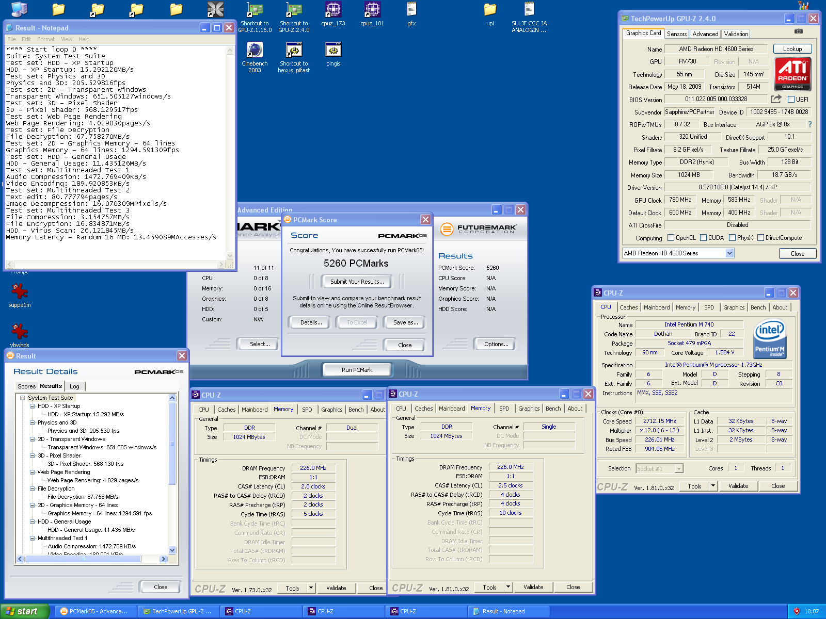This screenshot has width=826, height=619.
Task: Click the Lookup button in GPU-Z
Action: pos(792,49)
